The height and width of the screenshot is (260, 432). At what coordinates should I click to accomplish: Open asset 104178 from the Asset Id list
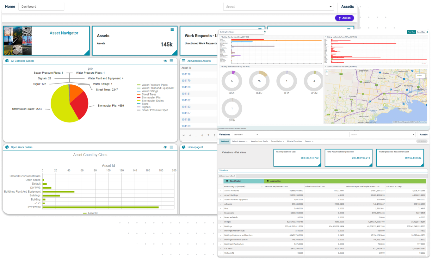186,74
